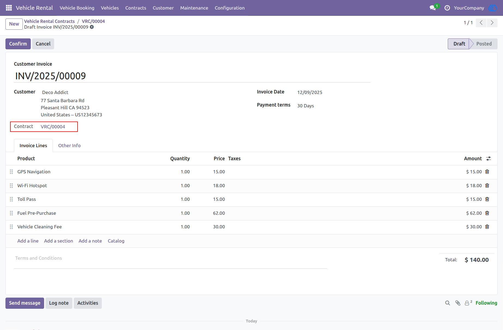Click the gear icon beside Draft Invoice
Viewport: 503px width, 330px height.
pos(92,27)
